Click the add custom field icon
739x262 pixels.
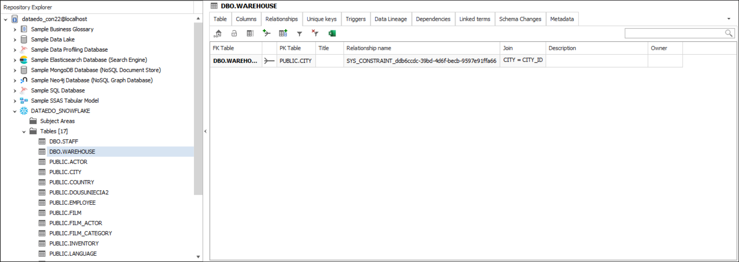(x=283, y=33)
